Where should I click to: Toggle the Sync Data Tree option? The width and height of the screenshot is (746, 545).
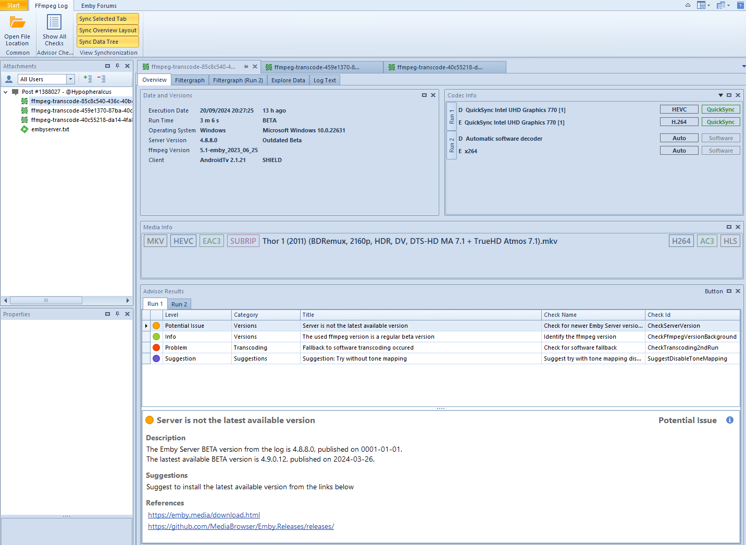[107, 42]
